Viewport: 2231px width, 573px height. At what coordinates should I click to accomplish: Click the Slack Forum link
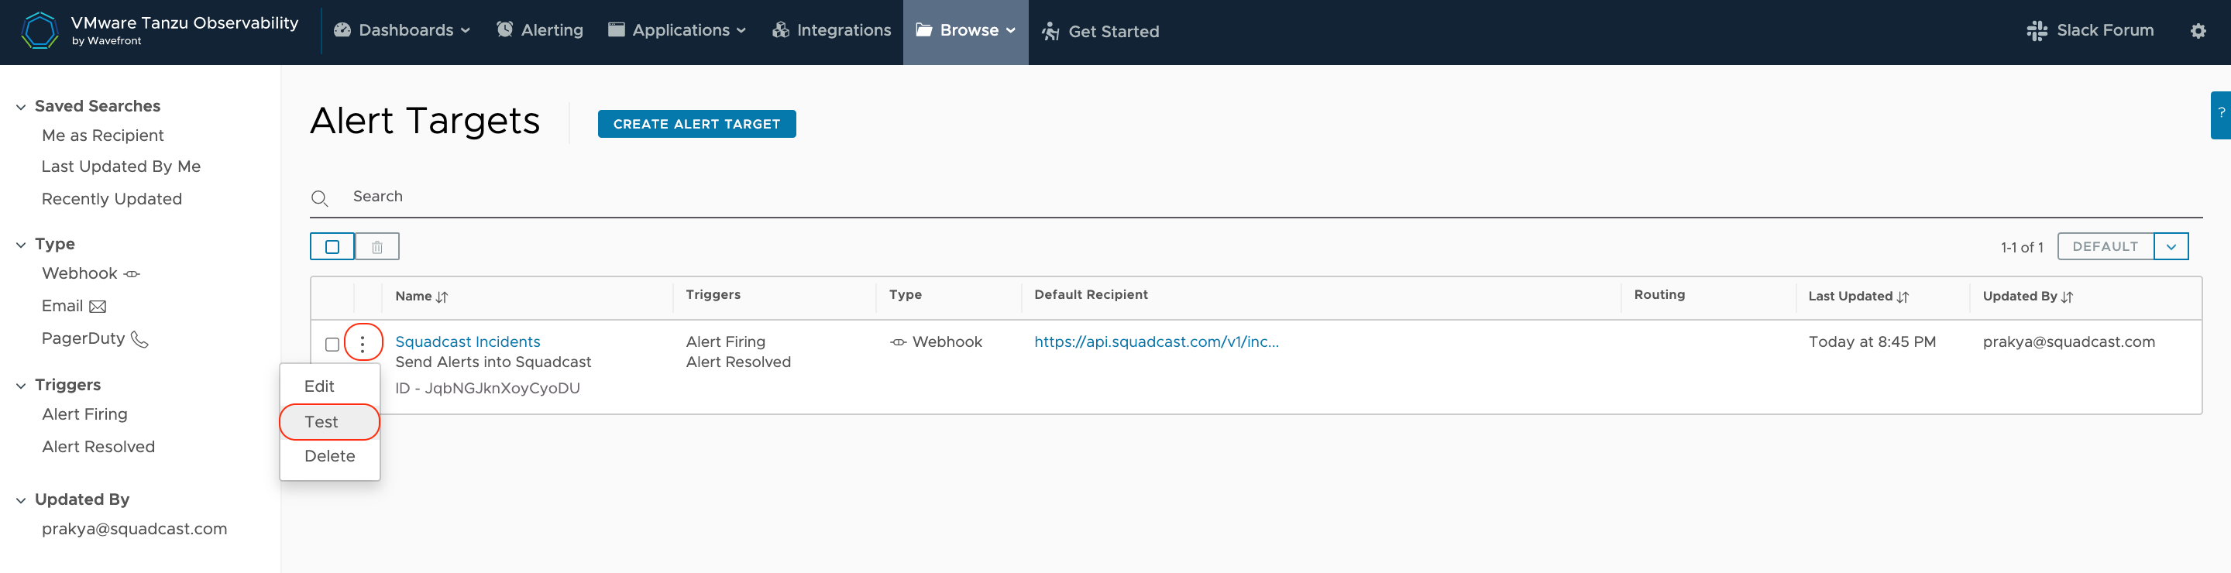point(2090,30)
